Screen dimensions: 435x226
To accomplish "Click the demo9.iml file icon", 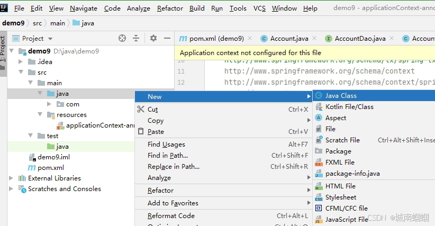I will [32, 157].
